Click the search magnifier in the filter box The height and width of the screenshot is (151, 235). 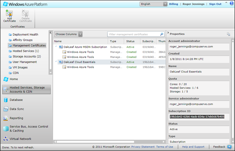[161, 34]
